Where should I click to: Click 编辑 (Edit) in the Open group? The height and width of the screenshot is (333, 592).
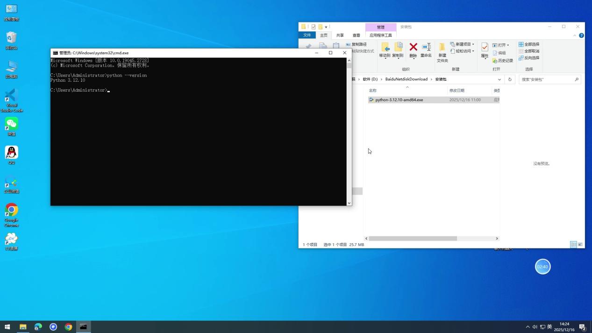[x=501, y=52]
